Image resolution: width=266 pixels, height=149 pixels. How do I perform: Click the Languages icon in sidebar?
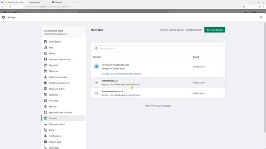click(x=45, y=148)
